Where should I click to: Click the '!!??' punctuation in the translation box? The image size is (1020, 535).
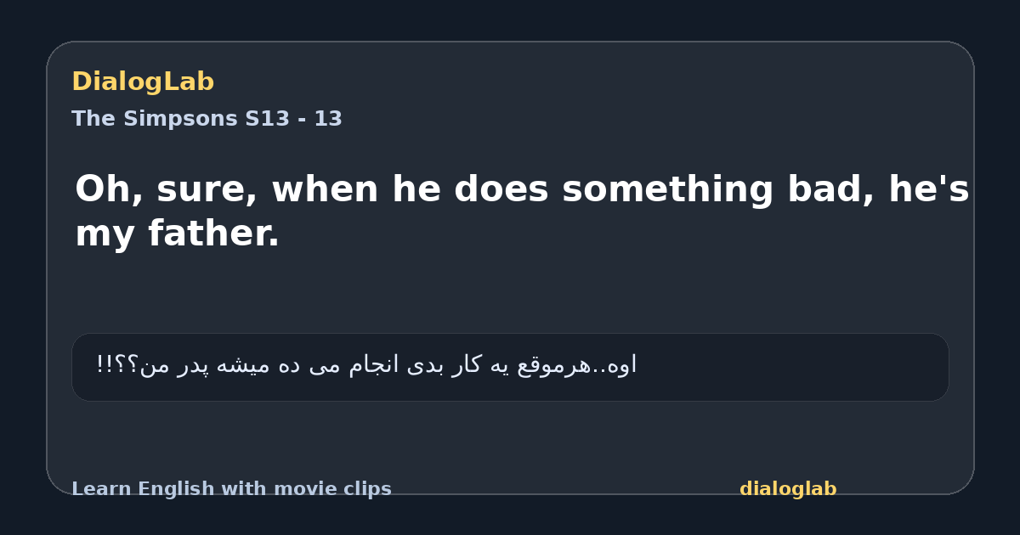[x=116, y=365]
